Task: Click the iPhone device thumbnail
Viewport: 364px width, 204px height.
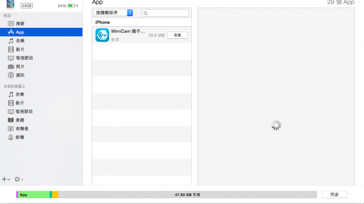Action: (x=10, y=5)
